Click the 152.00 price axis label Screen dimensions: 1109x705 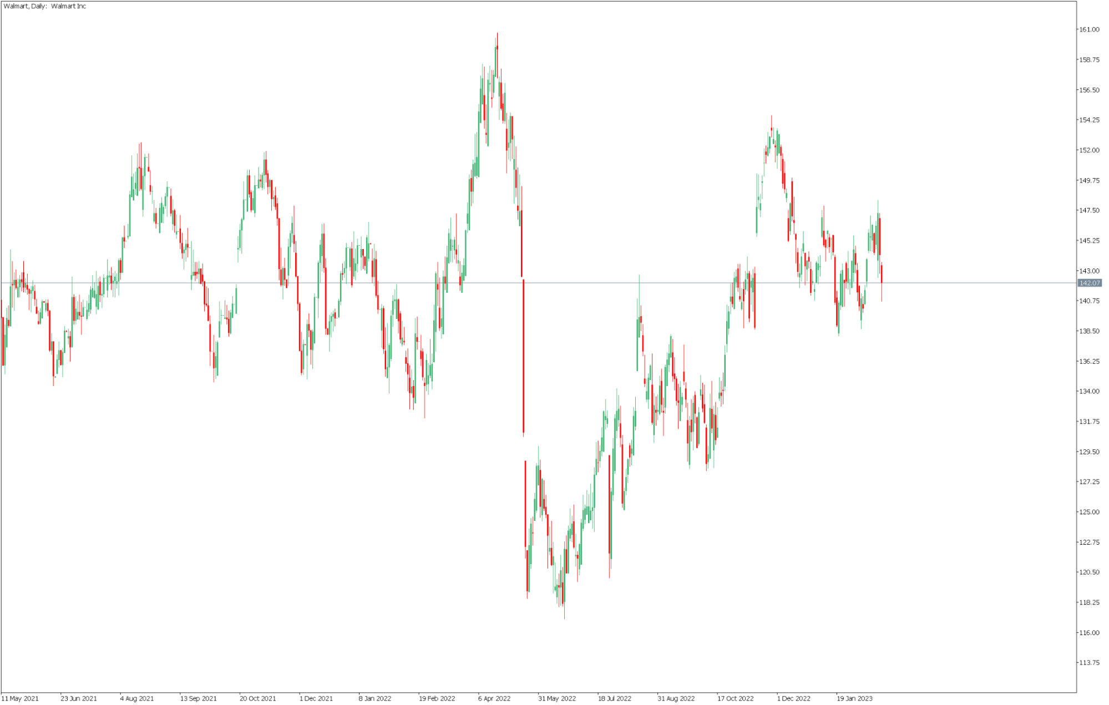click(x=1088, y=150)
